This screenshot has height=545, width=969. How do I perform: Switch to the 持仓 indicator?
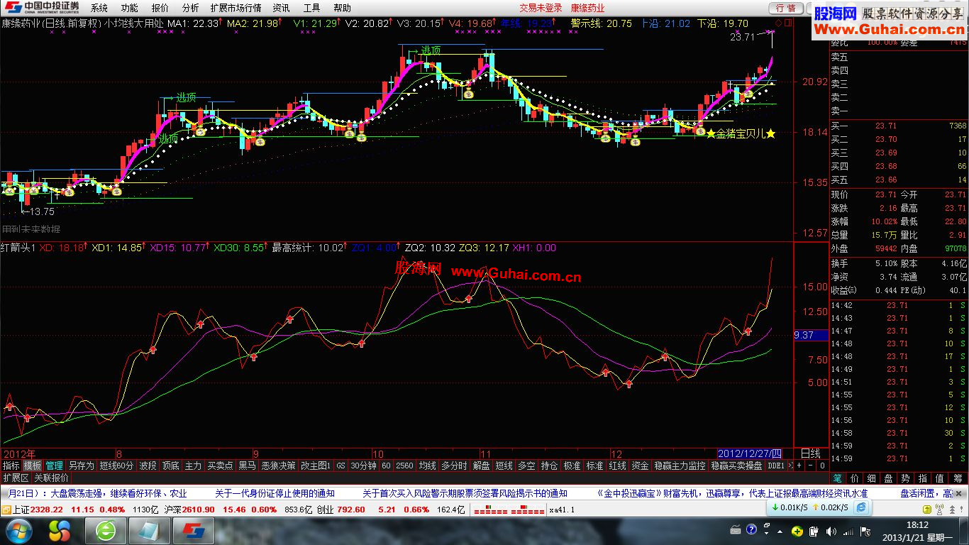tap(549, 466)
